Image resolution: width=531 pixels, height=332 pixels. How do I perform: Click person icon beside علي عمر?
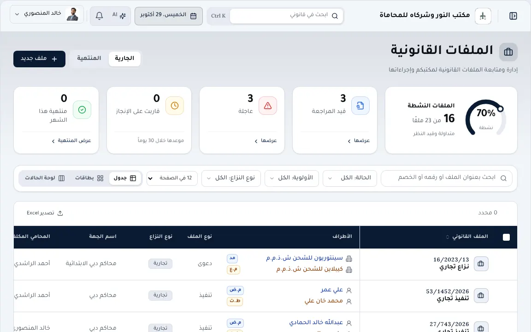pyautogui.click(x=349, y=290)
